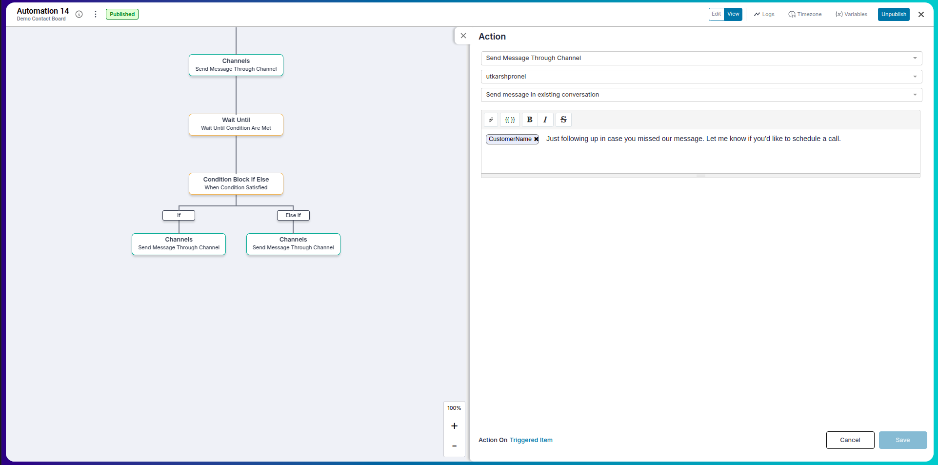Screen dimensions: 938x465
Task: Open the three-dot options menu
Action: 96,14
